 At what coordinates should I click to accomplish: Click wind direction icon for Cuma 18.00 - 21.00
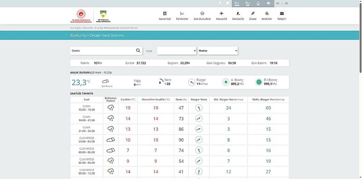click(199, 118)
